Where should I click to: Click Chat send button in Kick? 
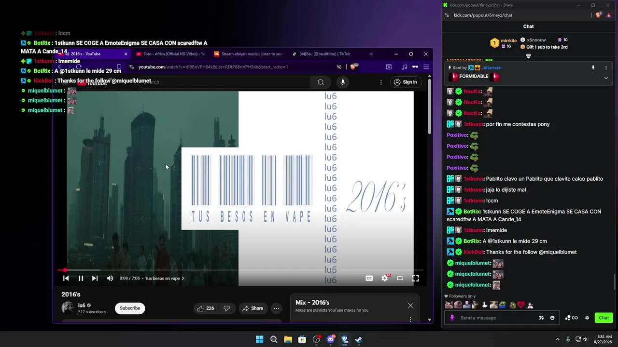pyautogui.click(x=604, y=318)
